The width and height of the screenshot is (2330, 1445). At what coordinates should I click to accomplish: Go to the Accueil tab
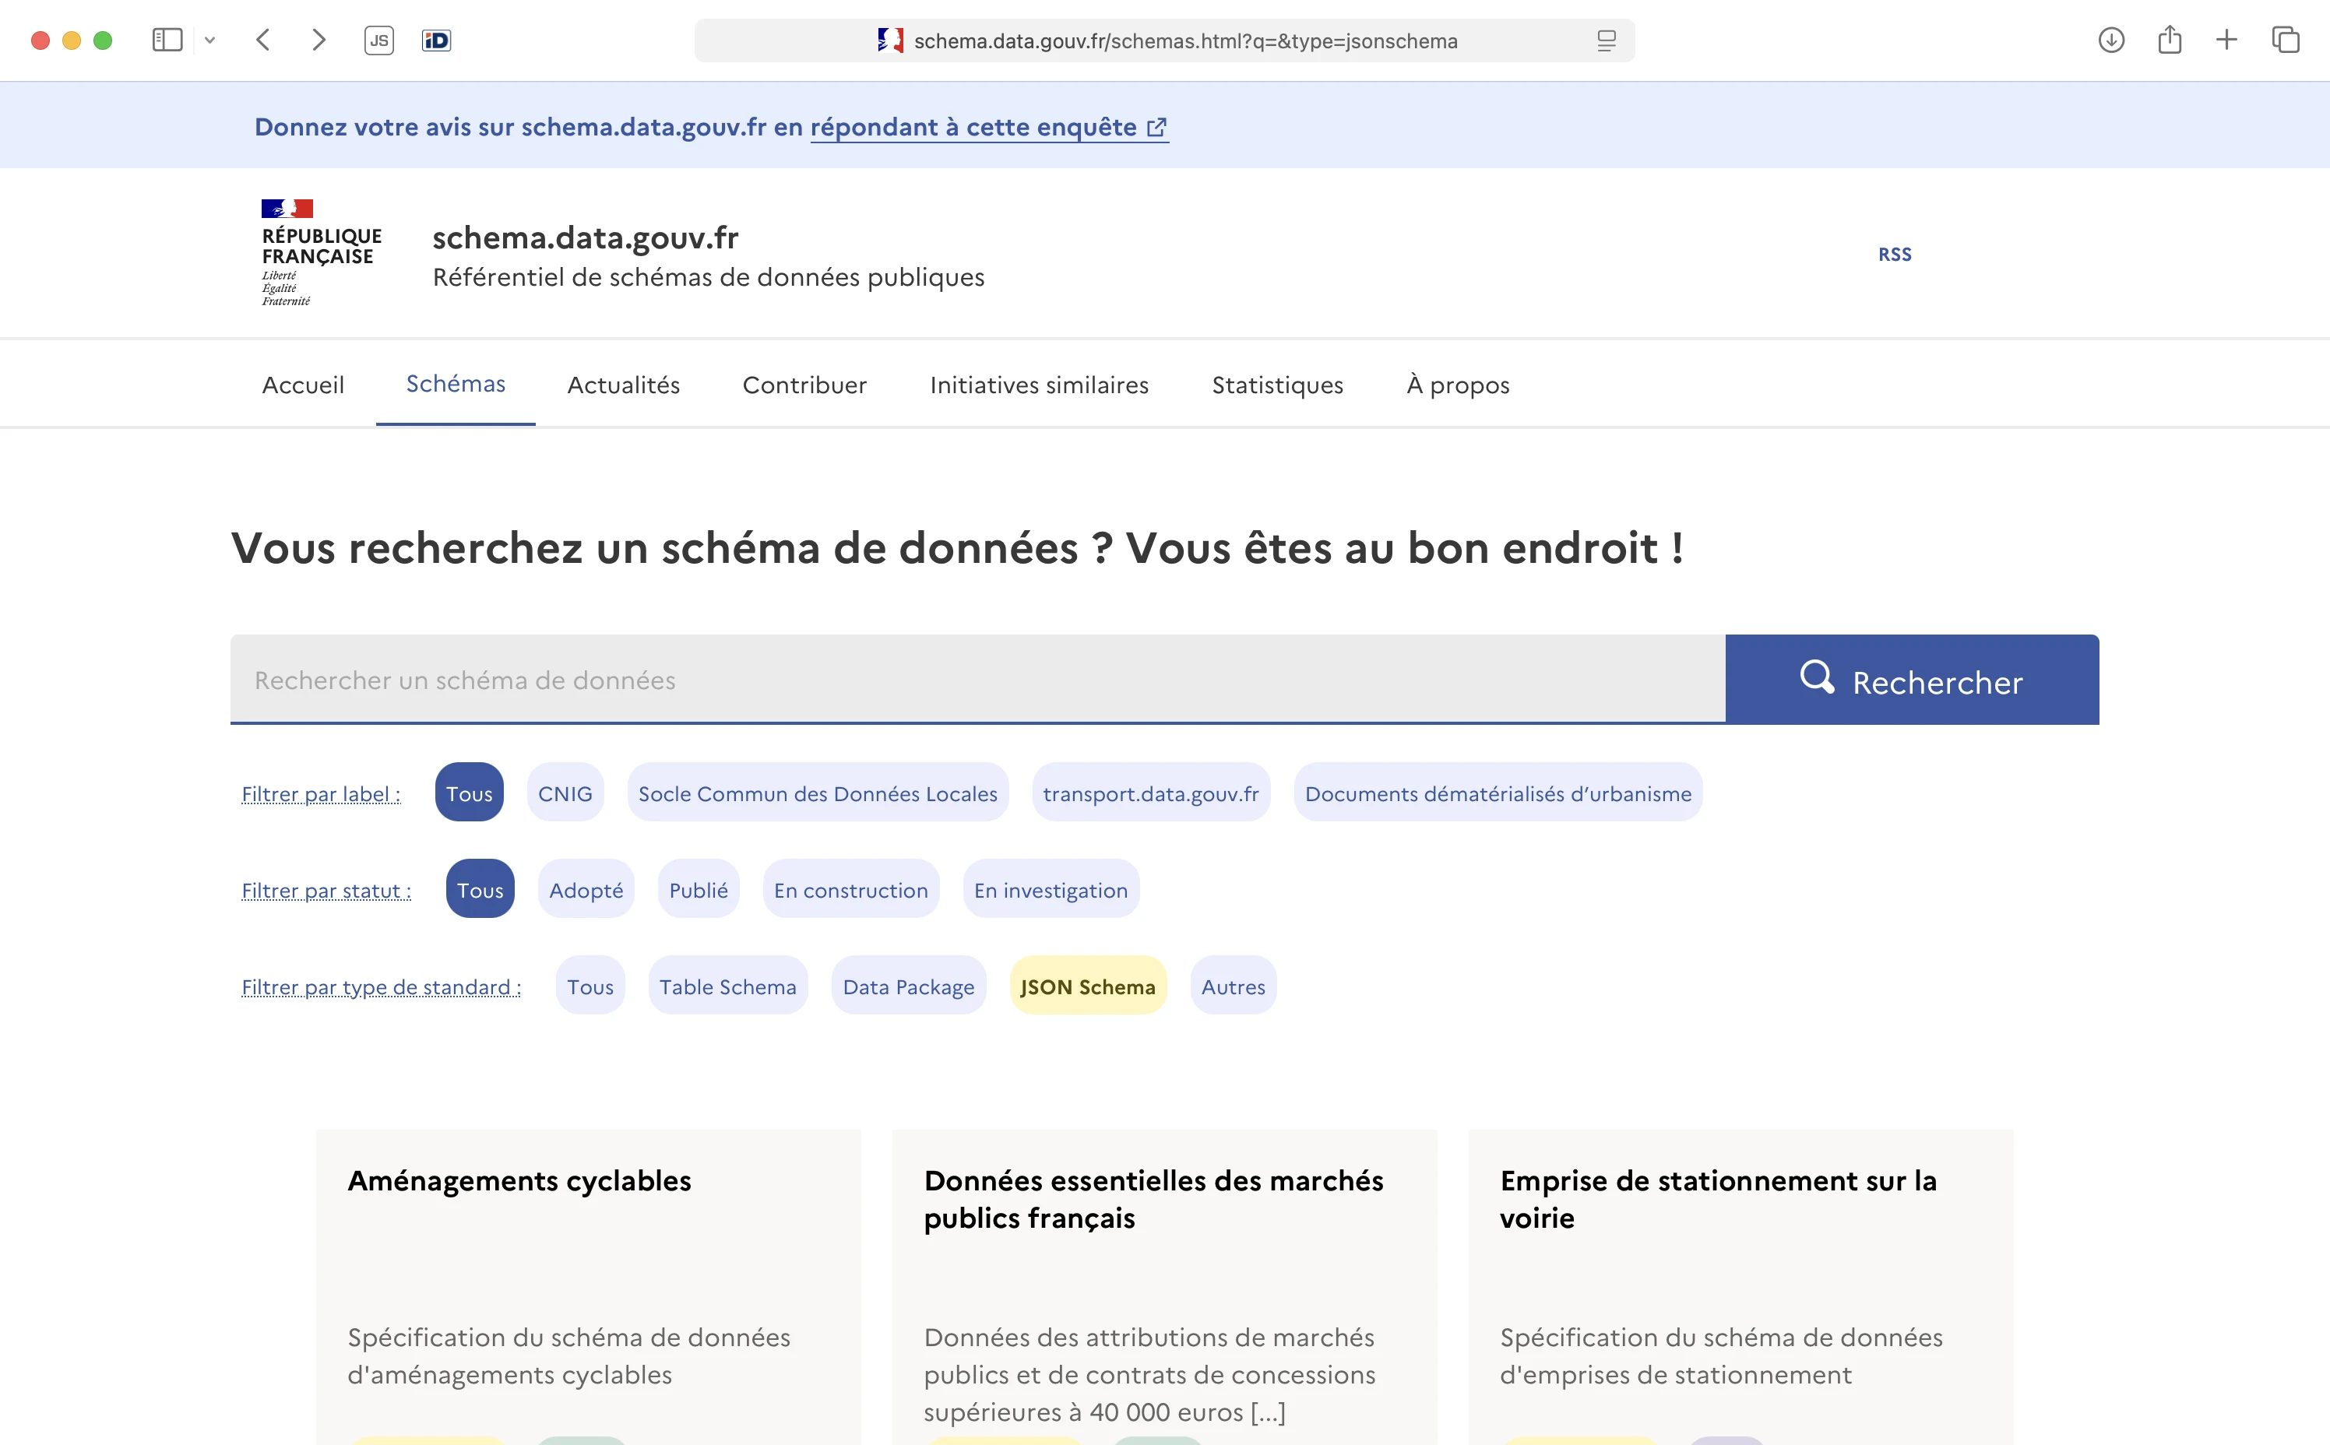[x=303, y=385]
